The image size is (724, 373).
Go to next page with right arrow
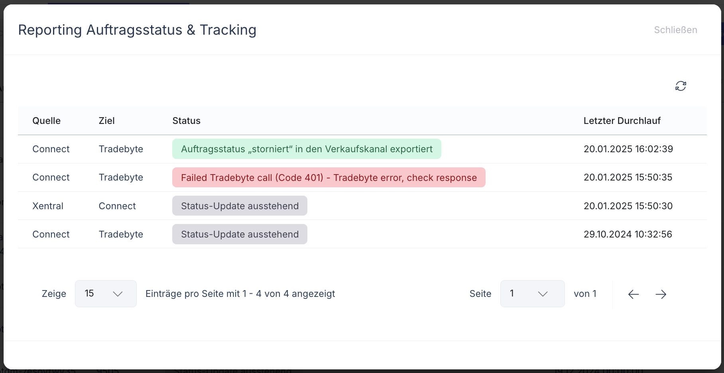pyautogui.click(x=661, y=294)
